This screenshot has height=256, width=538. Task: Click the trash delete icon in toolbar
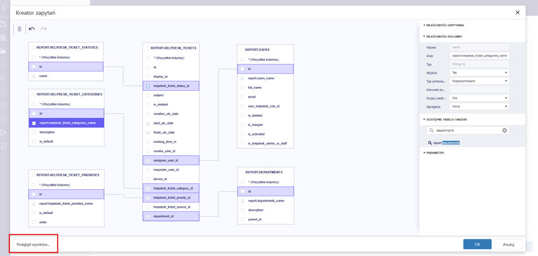click(x=19, y=29)
